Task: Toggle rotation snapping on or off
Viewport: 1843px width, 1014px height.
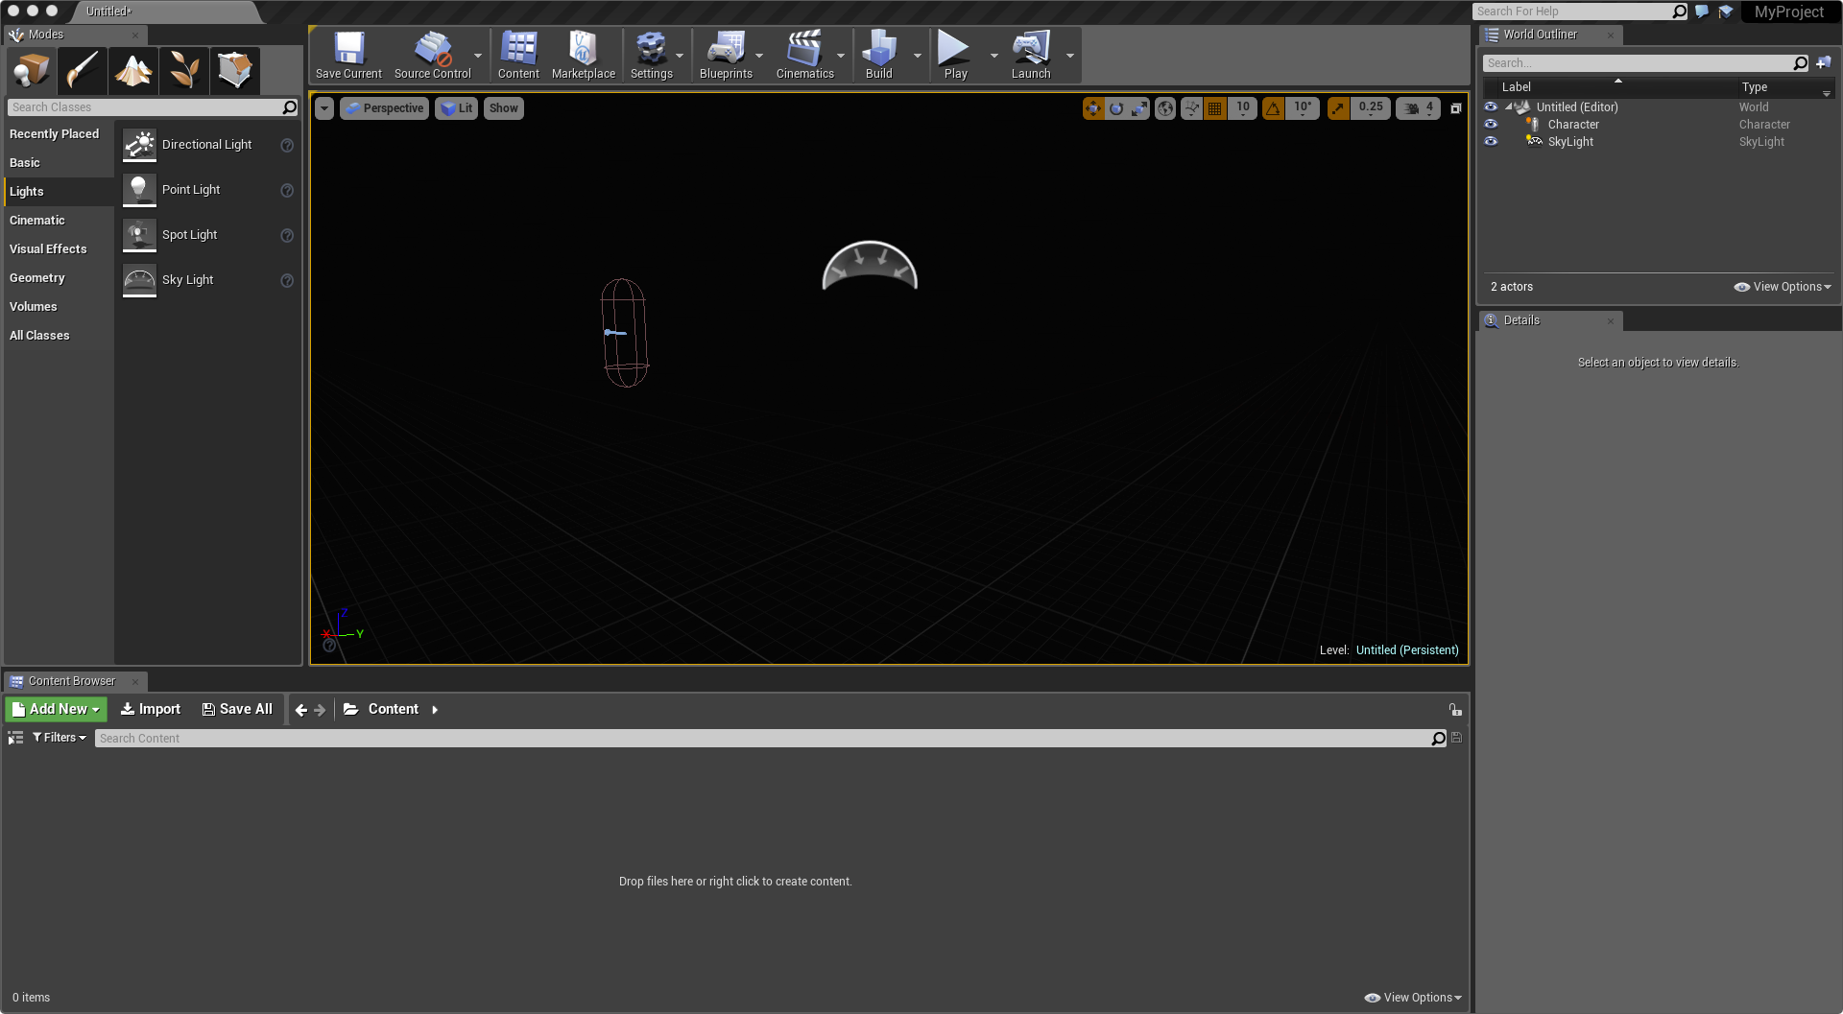Action: pos(1273,108)
